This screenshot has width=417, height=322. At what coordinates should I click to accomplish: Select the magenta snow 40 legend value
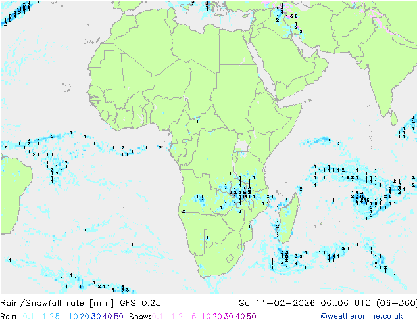[240, 317]
